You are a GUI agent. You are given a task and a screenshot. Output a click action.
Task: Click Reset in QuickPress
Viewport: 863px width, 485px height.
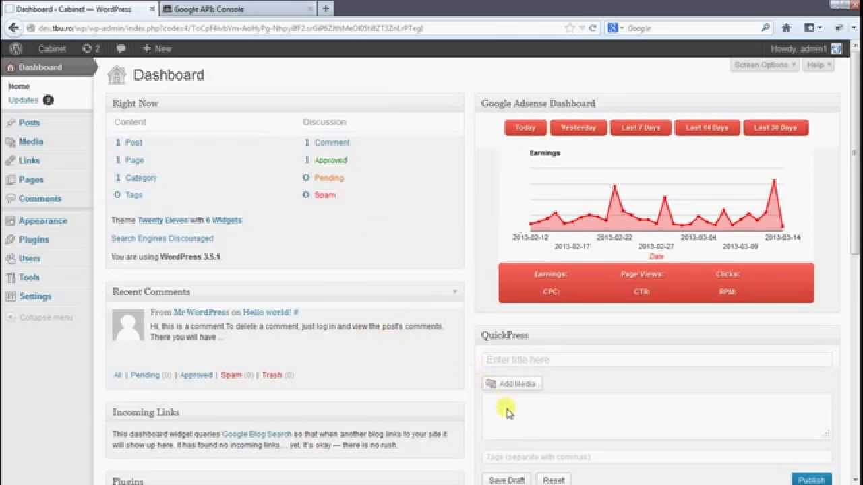point(554,480)
